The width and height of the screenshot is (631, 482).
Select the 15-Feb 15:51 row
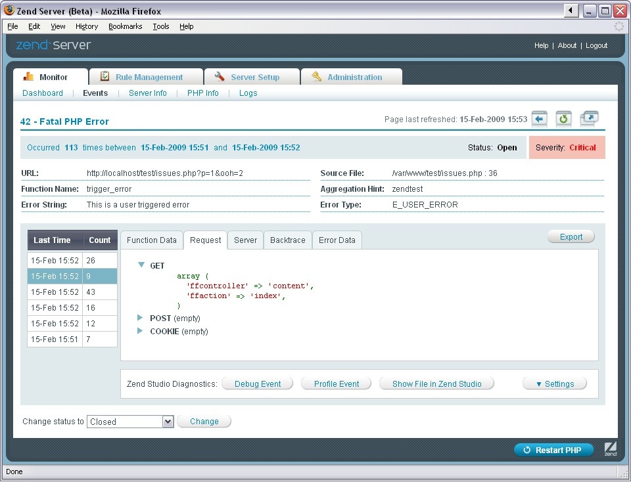coord(72,339)
